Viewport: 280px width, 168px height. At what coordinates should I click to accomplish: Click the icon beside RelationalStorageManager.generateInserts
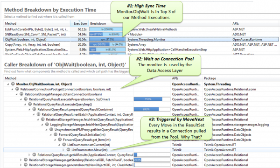point(26,165)
